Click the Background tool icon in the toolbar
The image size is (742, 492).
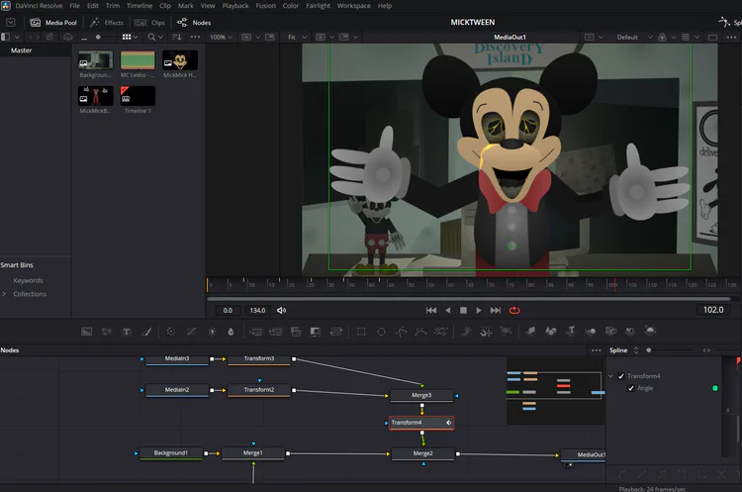[x=86, y=332]
